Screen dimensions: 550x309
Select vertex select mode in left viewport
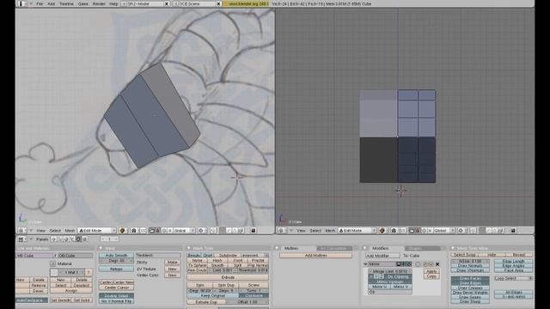click(x=223, y=231)
